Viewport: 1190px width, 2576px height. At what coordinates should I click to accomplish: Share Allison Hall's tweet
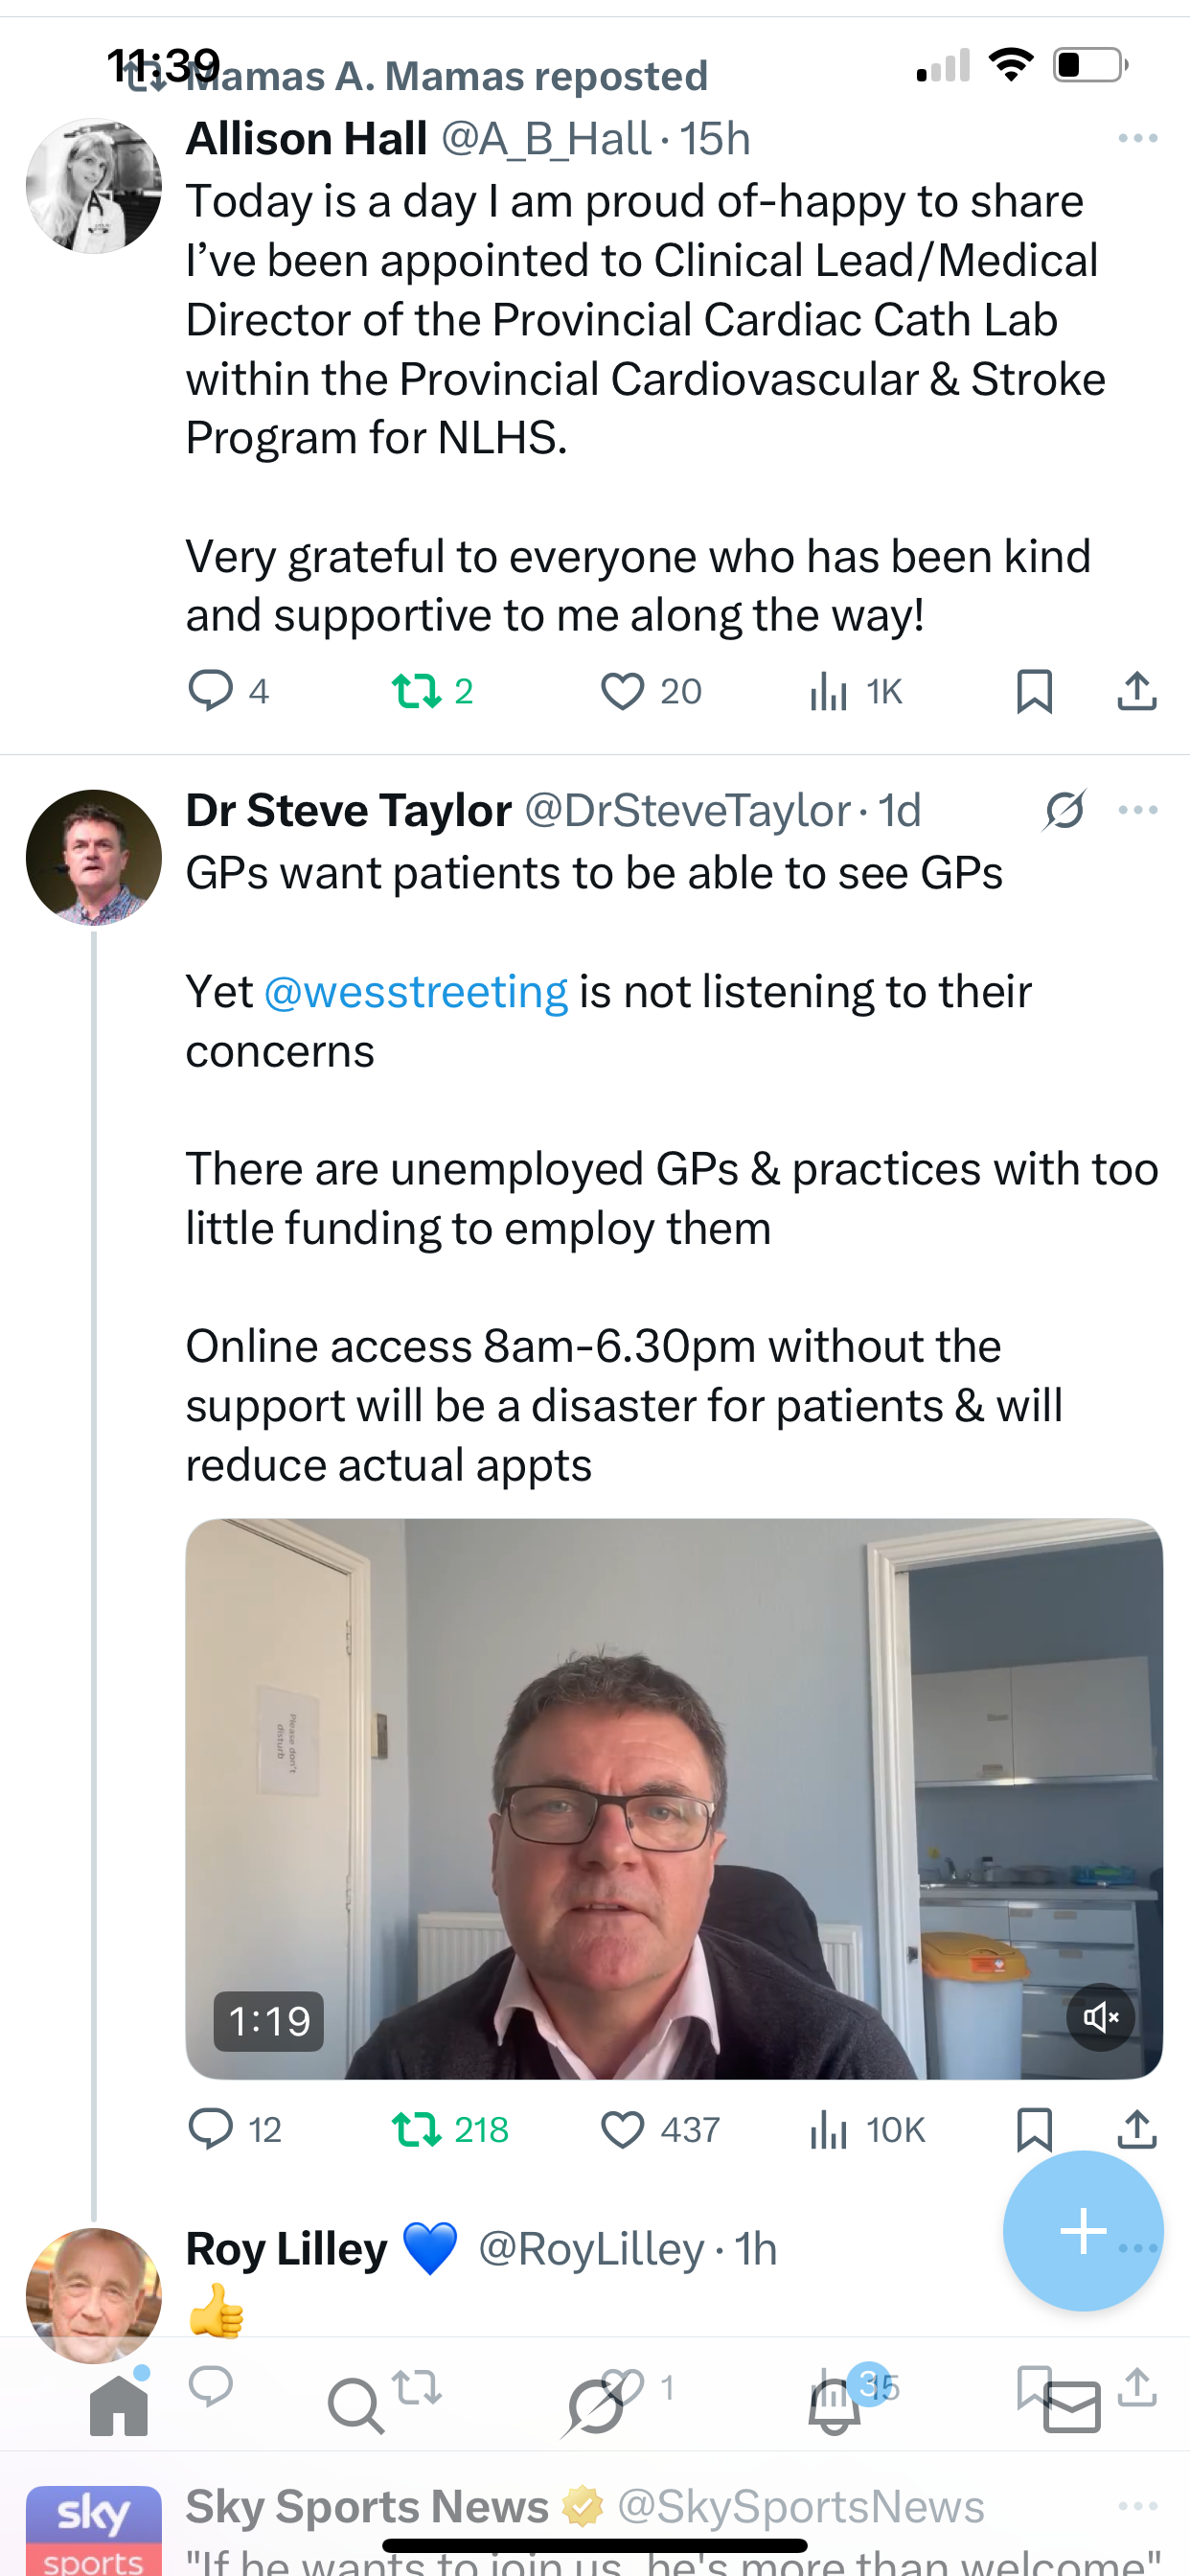pyautogui.click(x=1137, y=691)
